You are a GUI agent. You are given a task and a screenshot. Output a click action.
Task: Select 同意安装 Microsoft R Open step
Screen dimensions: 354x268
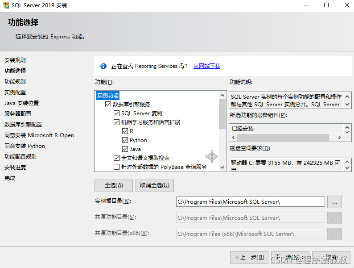click(39, 135)
